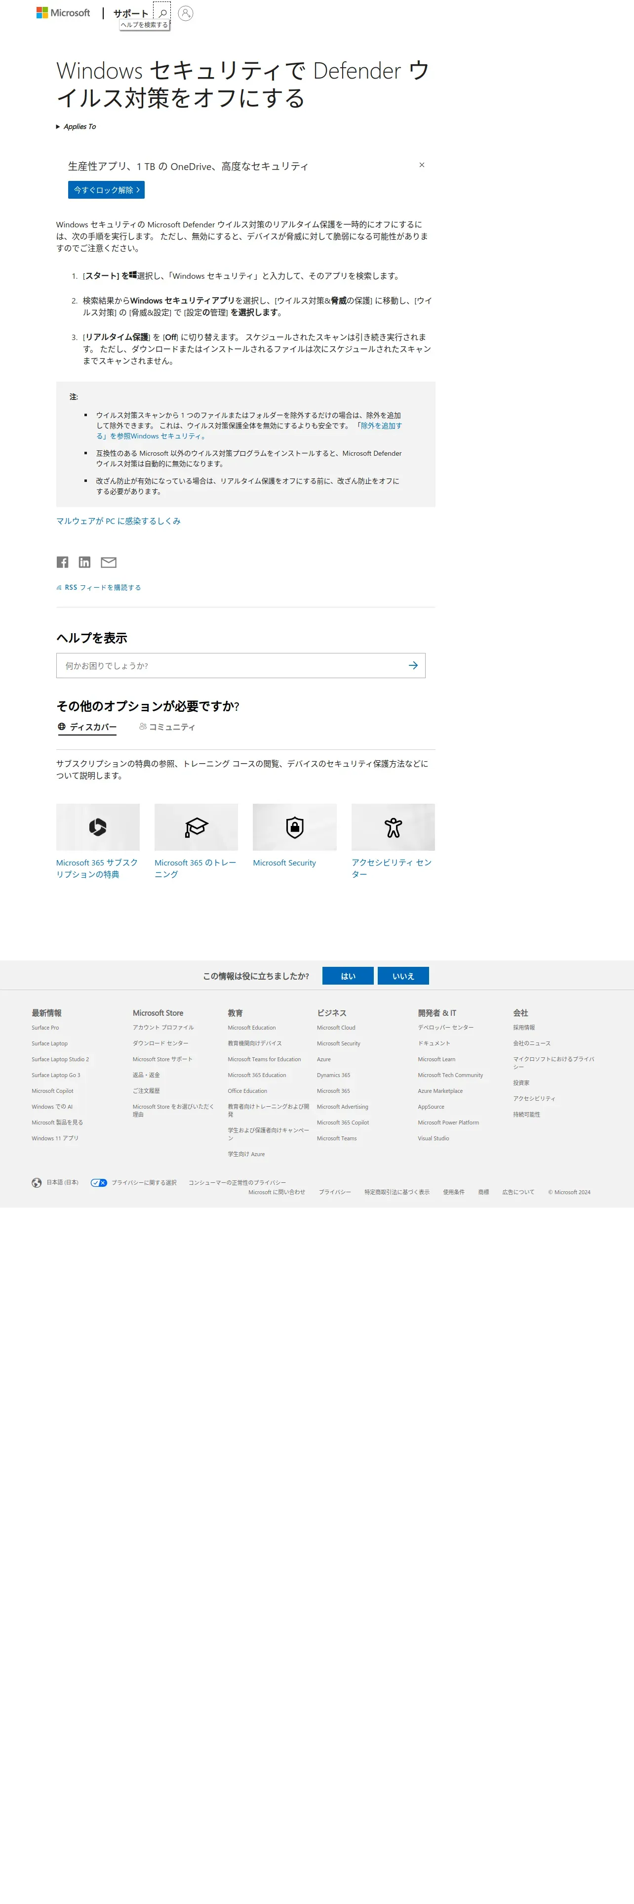Open 返品・返金 footer link
The width and height of the screenshot is (634, 1904).
click(x=146, y=1075)
